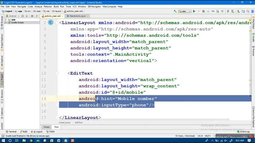
Task: Open the Android project view dropdown
Action: [13, 16]
